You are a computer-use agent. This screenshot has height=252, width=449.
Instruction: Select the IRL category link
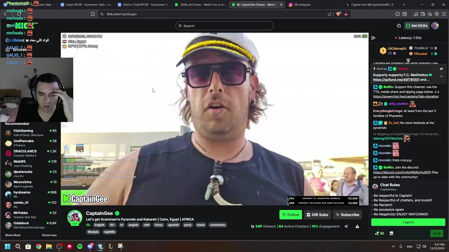[88, 225]
